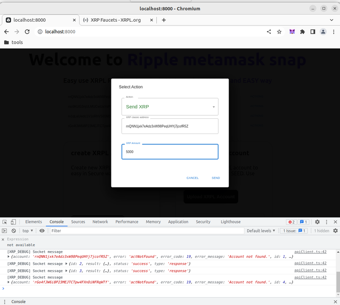Open the Default levels dropdown
The image size is (340, 305).
pyautogui.click(x=261, y=231)
